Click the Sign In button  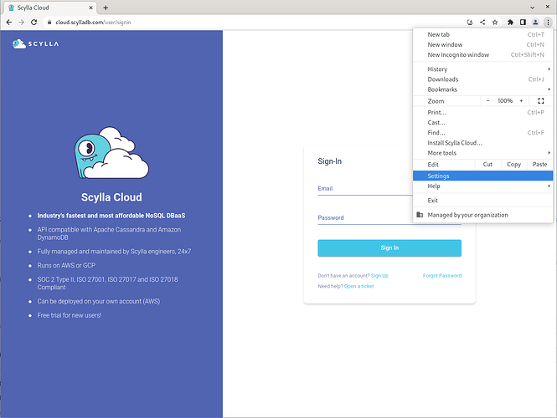389,248
